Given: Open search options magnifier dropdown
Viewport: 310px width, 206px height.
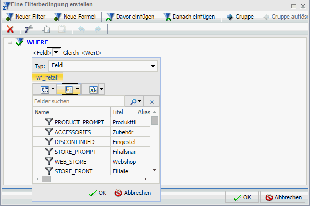Looking at the screenshot, I should tap(135, 101).
